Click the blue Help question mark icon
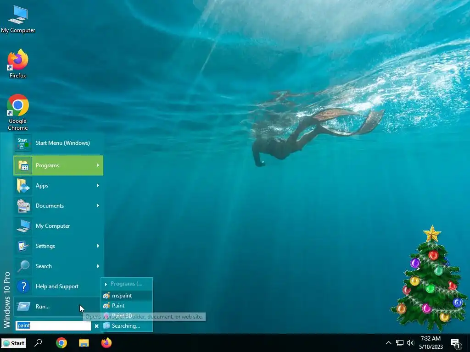Viewport: 470px width, 352px height. pyautogui.click(x=23, y=286)
